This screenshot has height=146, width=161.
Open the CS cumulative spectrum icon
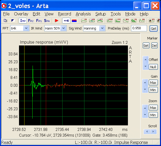pyautogui.click(x=134, y=21)
